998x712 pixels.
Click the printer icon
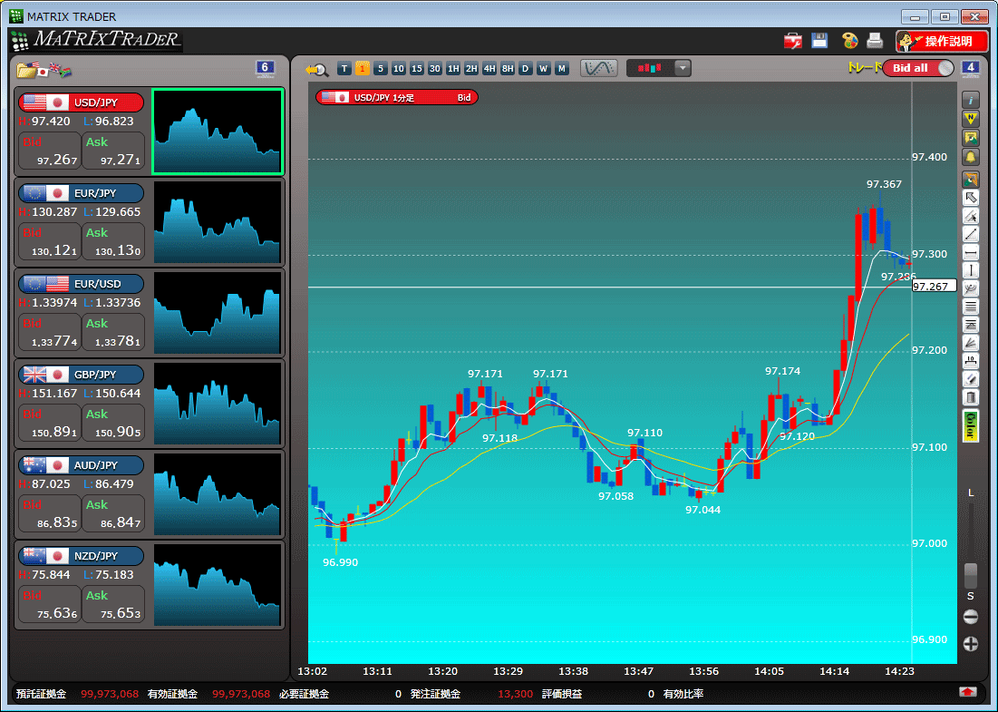coord(875,41)
